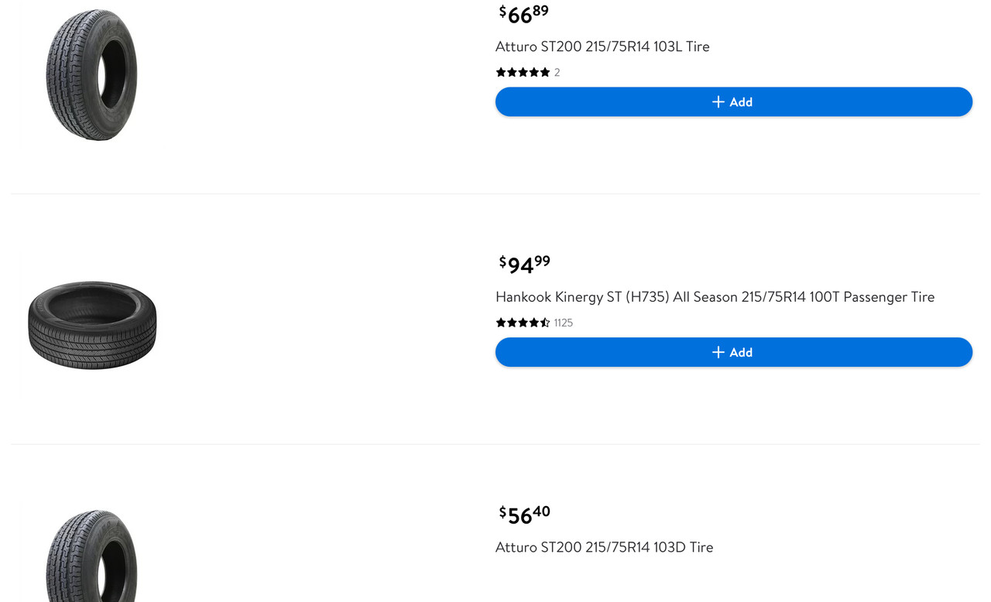
Task: Open the Hankook Kinergy ST (H735) product link
Action: tap(715, 297)
